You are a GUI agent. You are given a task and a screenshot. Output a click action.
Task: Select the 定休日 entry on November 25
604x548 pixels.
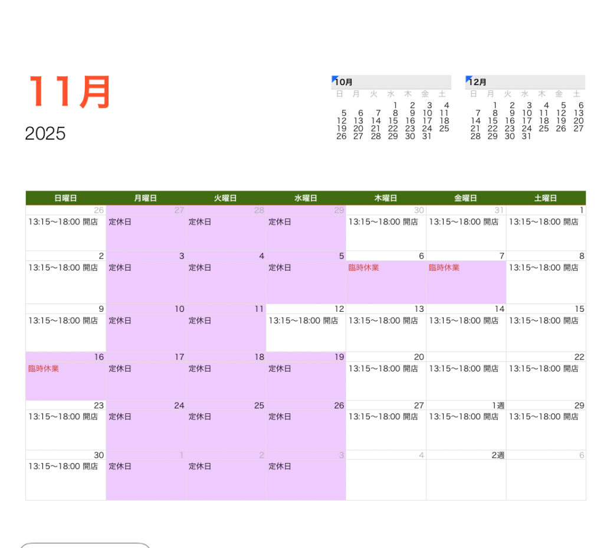(201, 417)
